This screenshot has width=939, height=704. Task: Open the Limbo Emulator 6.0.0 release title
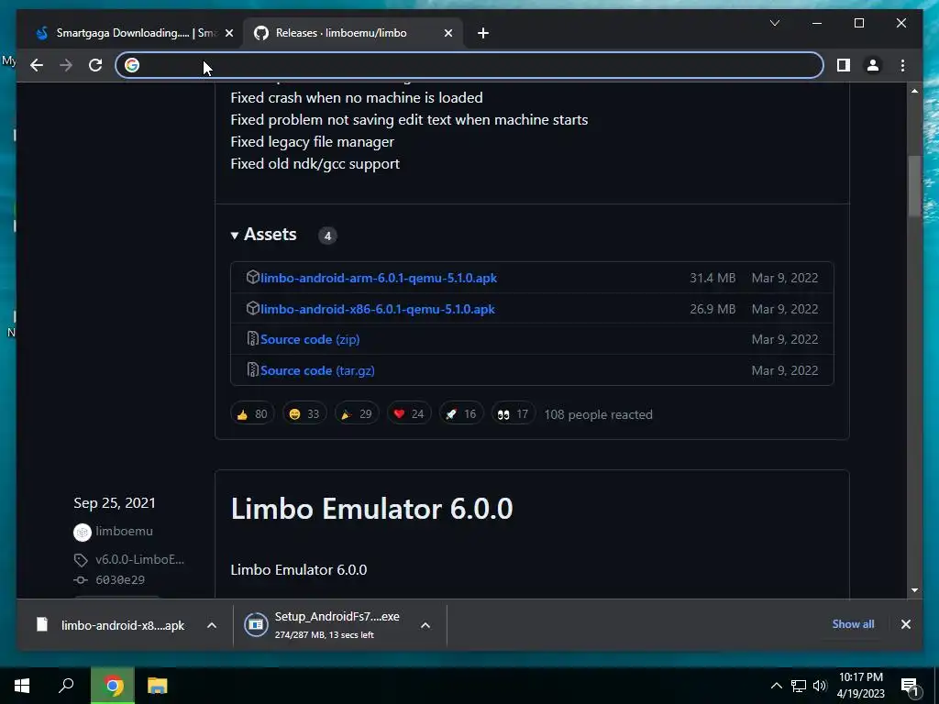(371, 509)
